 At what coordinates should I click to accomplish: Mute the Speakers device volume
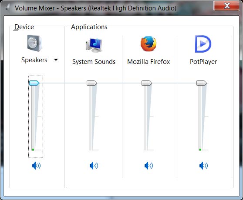36,166
